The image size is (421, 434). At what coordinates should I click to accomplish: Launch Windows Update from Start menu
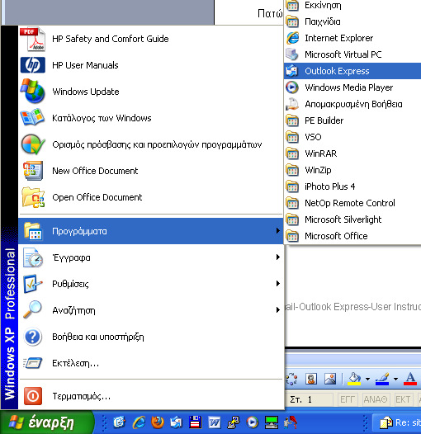[x=151, y=92]
